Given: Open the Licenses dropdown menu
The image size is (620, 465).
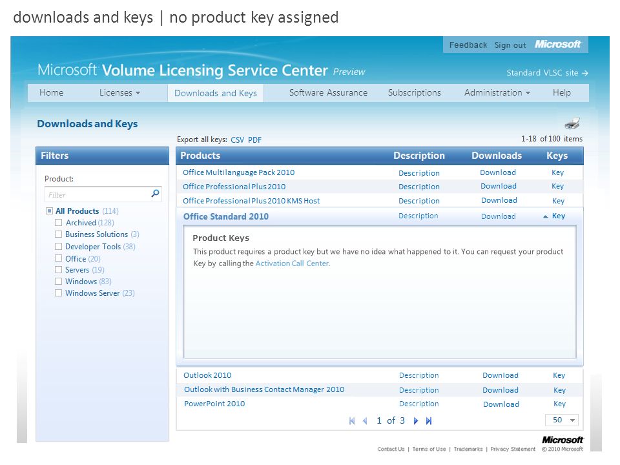Looking at the screenshot, I should point(120,92).
